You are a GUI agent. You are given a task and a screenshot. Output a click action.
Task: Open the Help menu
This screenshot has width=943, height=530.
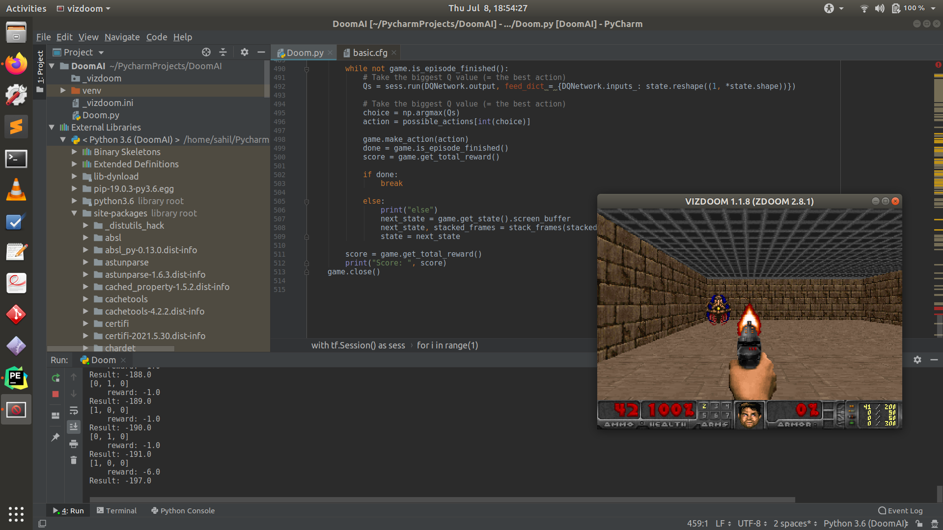pos(182,37)
